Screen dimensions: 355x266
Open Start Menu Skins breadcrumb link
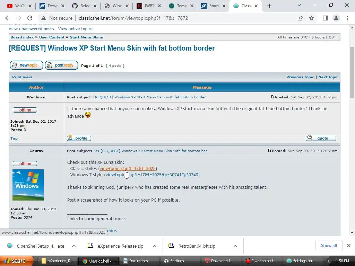tap(86, 37)
